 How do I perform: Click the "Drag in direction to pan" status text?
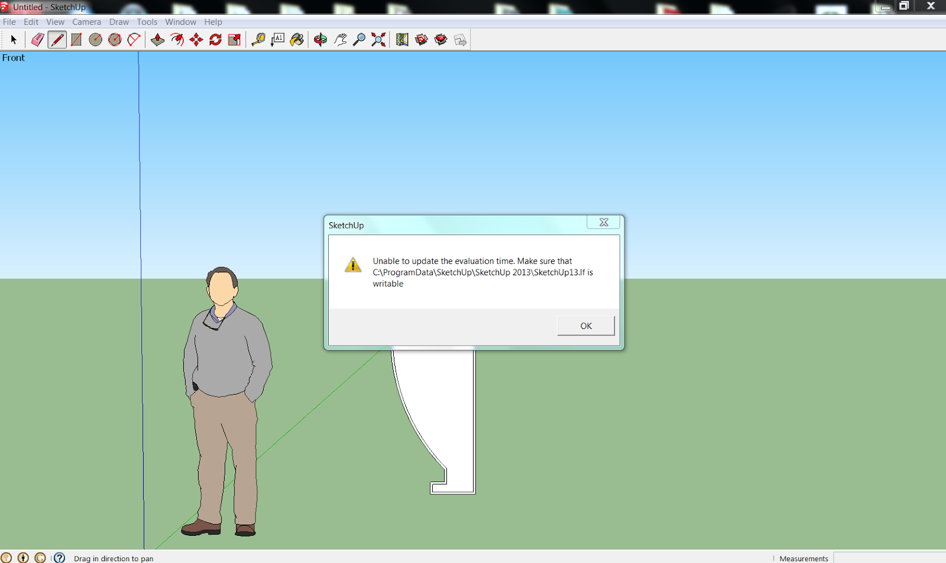tap(114, 558)
